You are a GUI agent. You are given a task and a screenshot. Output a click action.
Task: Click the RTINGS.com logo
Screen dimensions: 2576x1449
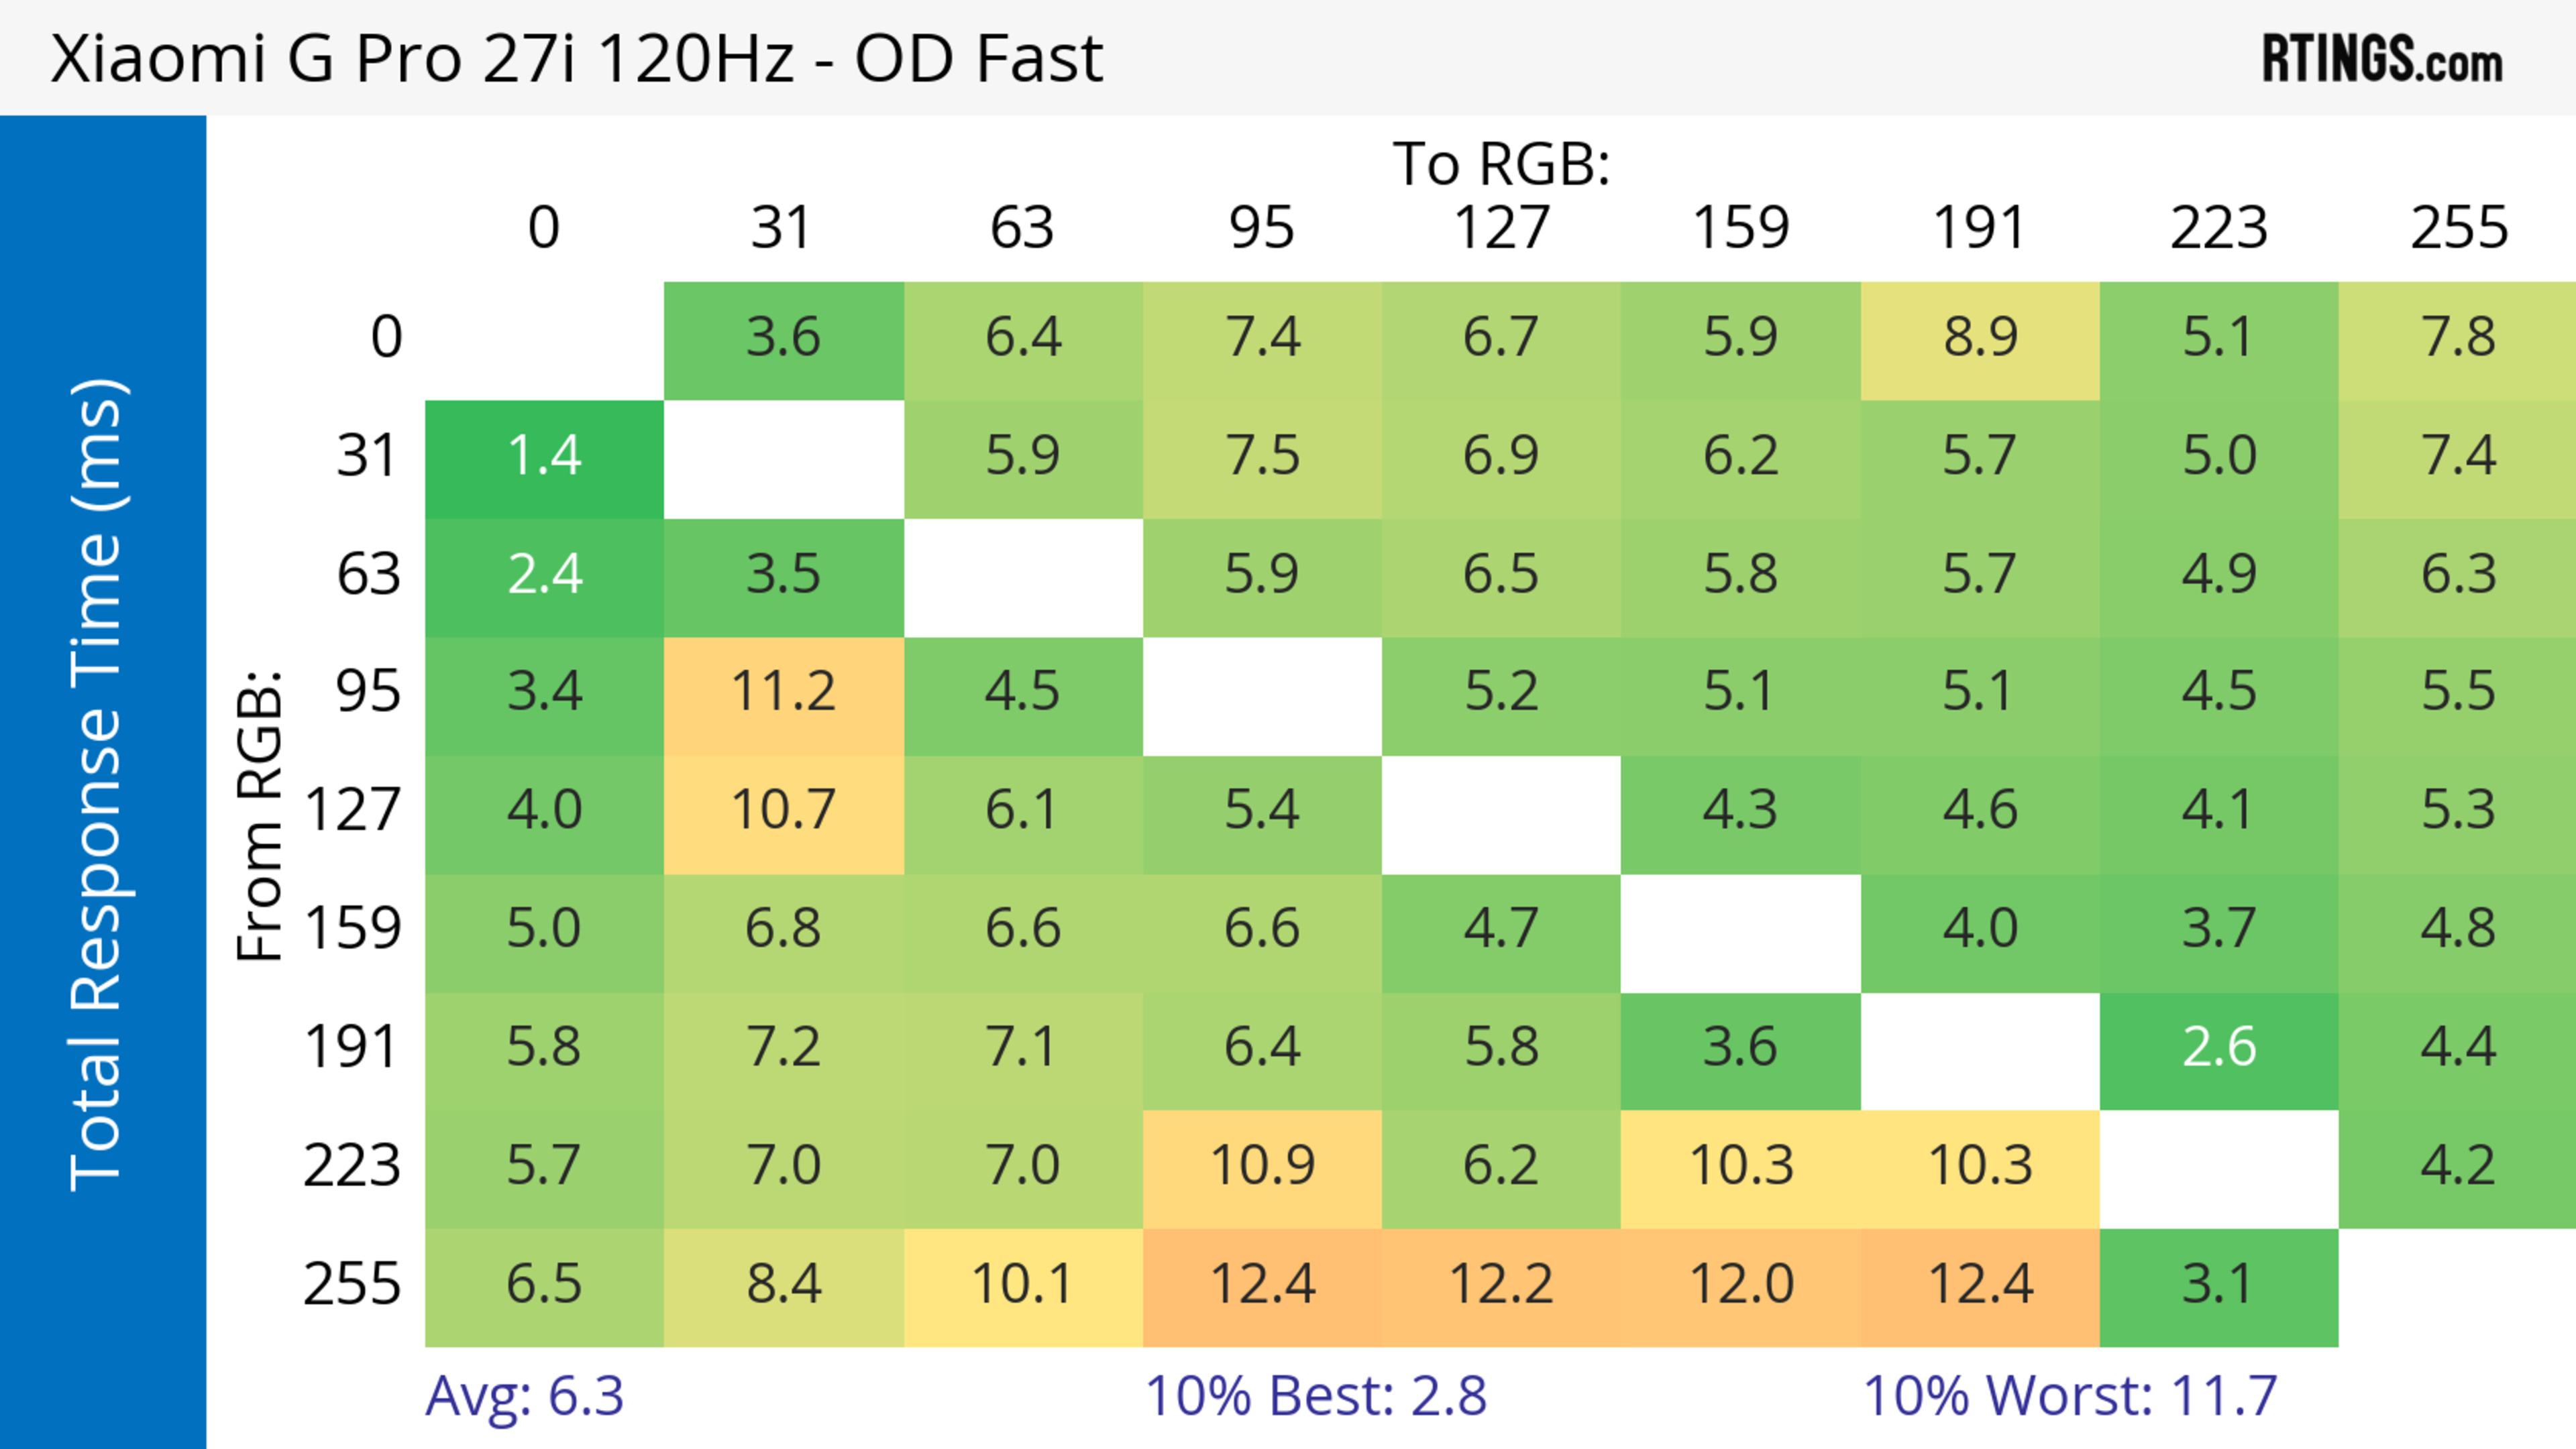[x=2381, y=59]
